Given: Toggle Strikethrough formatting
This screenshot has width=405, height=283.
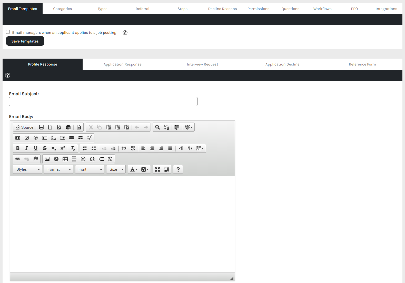Looking at the screenshot, I should (45, 148).
